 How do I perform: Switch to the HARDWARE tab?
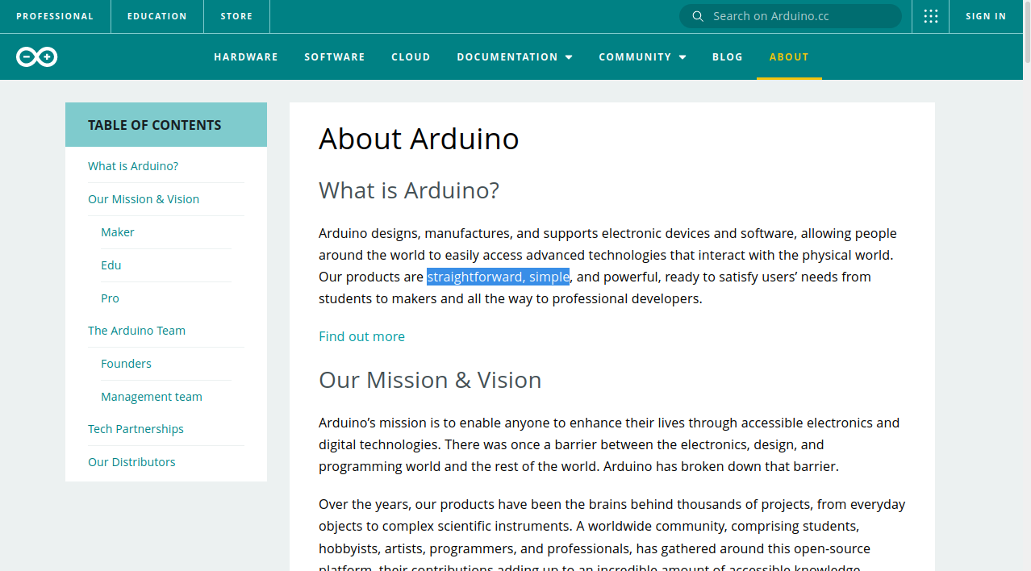245,56
